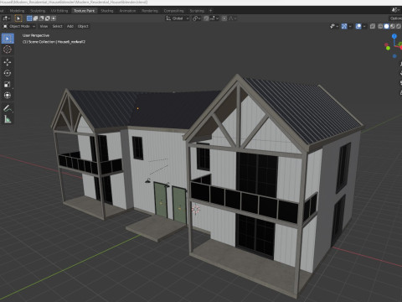This screenshot has width=402, height=302.
Task: Toggle viewport overlays
Action: [x=358, y=26]
